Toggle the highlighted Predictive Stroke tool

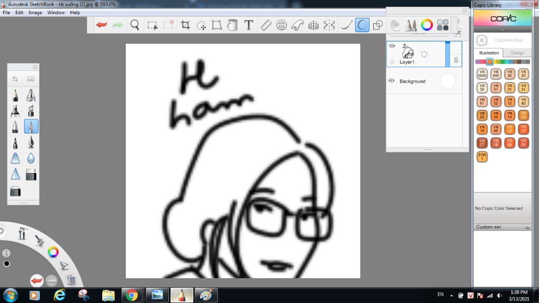tap(362, 25)
